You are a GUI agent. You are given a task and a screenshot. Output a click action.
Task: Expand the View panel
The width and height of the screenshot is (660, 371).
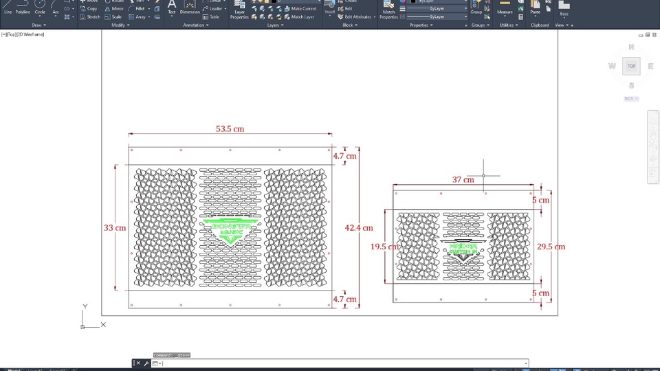click(x=562, y=25)
